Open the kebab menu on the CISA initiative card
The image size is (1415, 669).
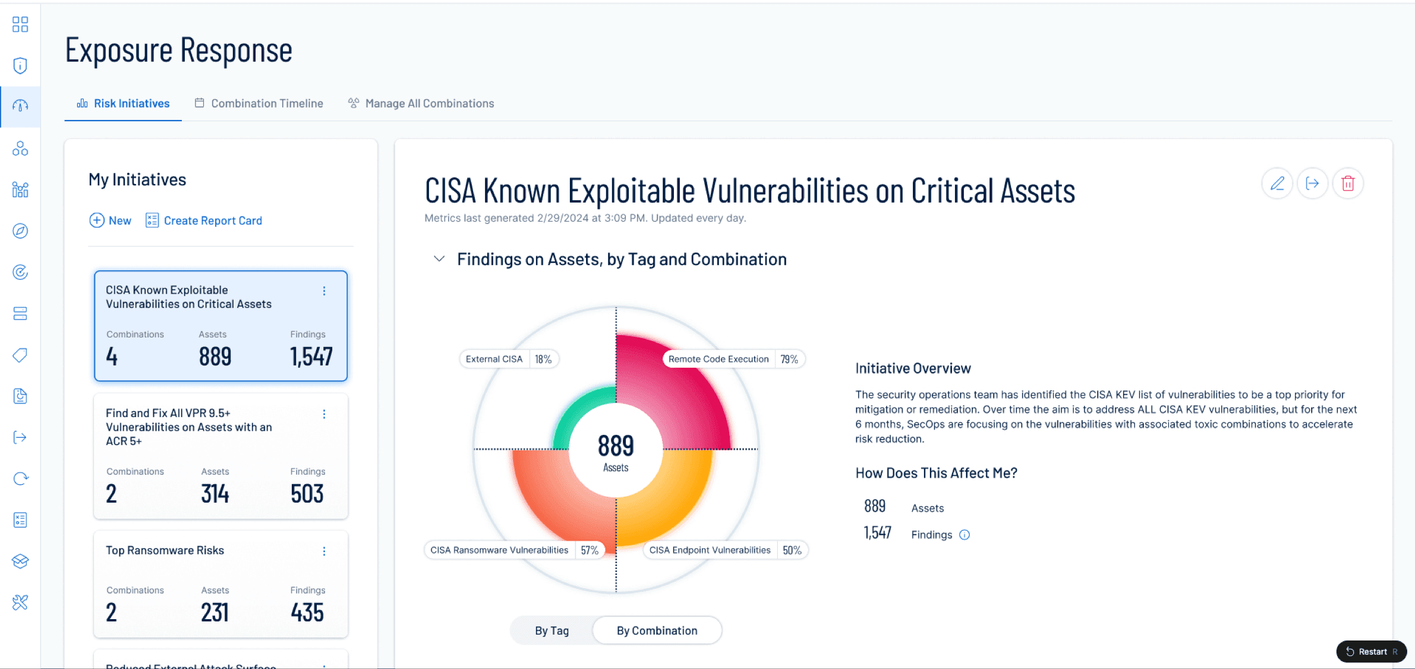(x=324, y=291)
